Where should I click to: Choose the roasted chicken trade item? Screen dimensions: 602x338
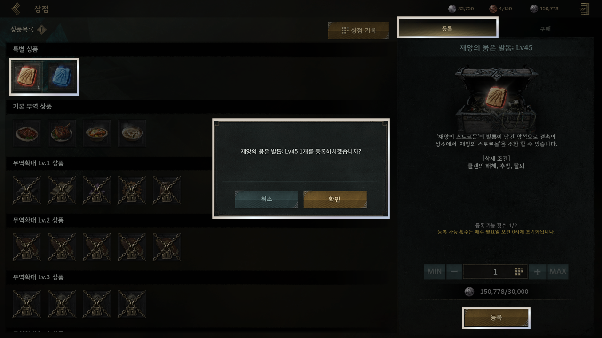tap(62, 134)
